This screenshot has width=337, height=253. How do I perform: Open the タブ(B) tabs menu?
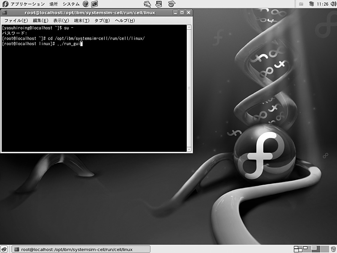[102, 20]
